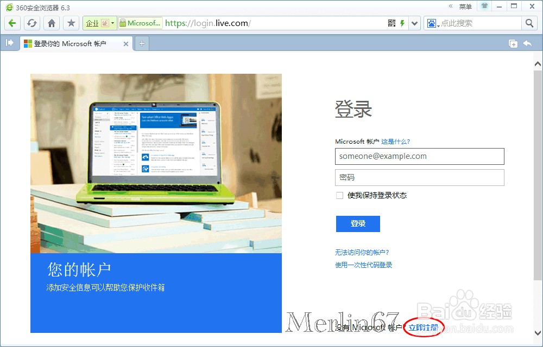543x347 pixels.
Task: Go back using the green arrow button
Action: click(x=12, y=23)
